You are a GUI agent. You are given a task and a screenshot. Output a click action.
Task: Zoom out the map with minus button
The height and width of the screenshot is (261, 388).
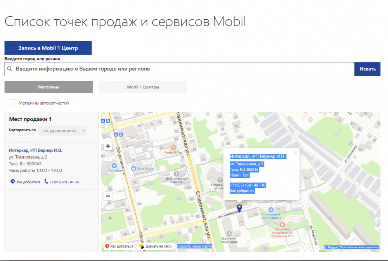pos(108,196)
